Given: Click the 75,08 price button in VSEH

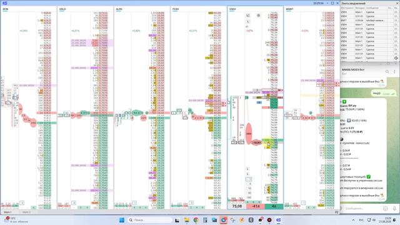Looking at the screenshot, I should click(237, 206).
